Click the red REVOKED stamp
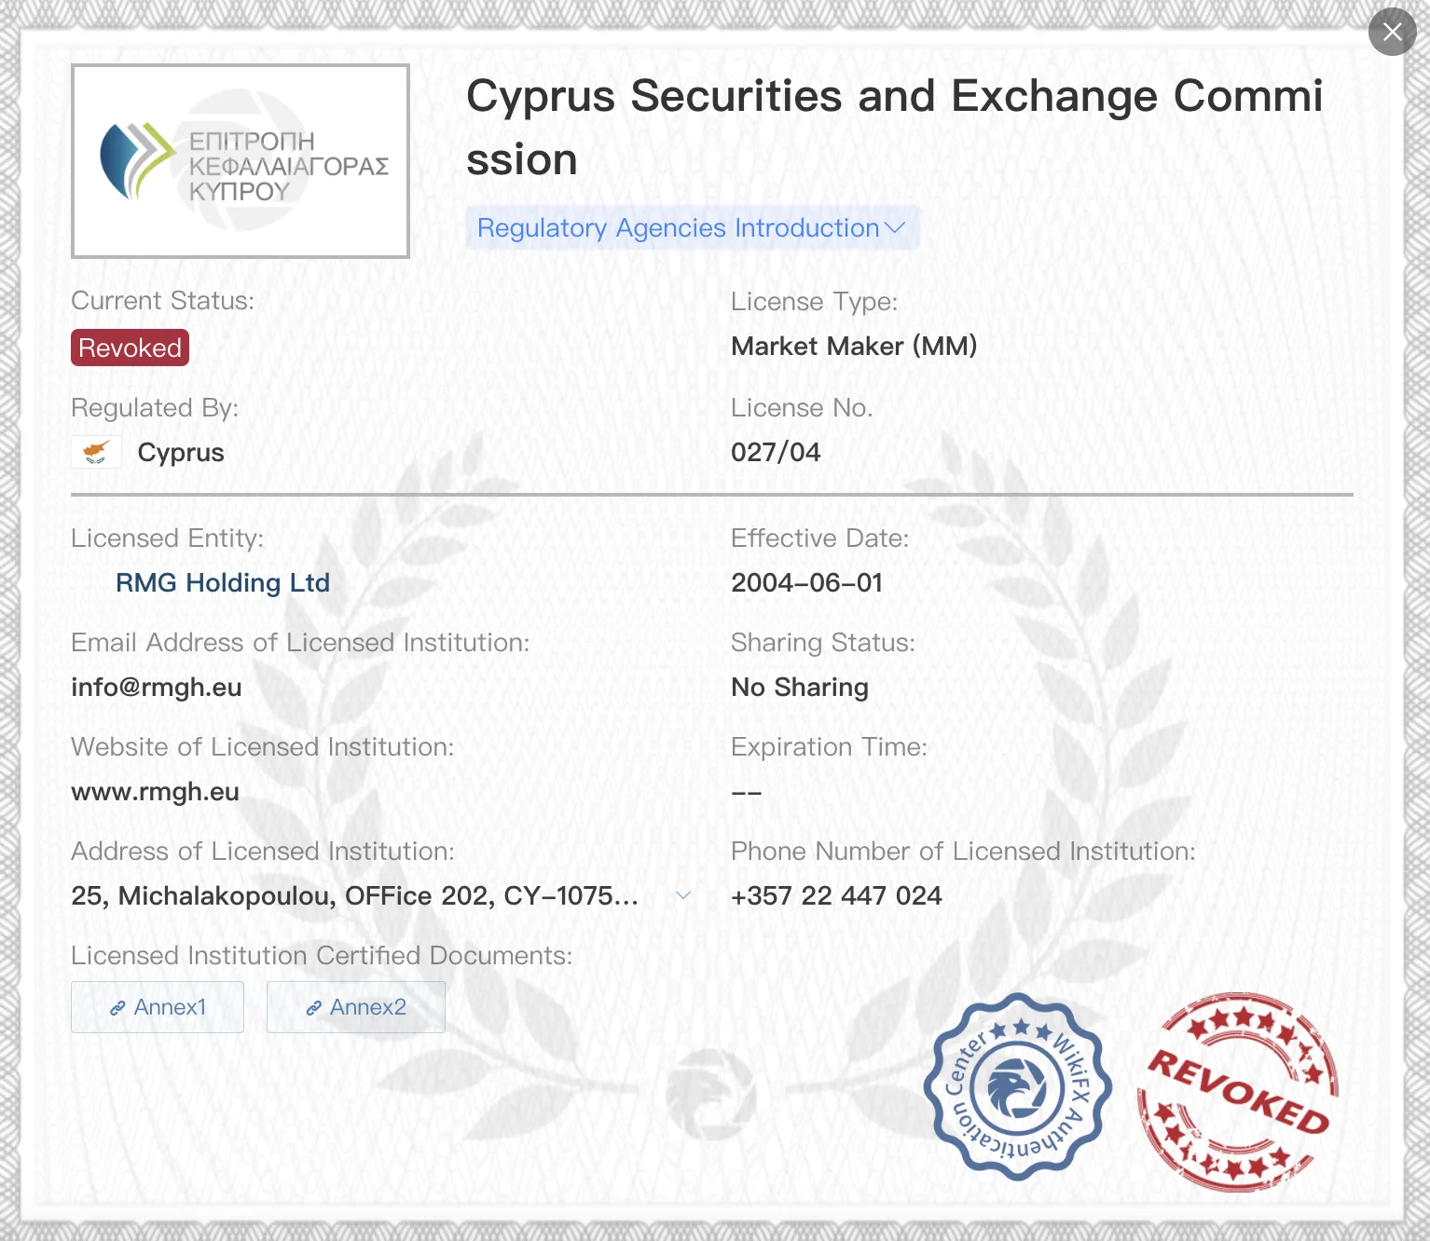The width and height of the screenshot is (1430, 1241). [x=1237, y=1092]
